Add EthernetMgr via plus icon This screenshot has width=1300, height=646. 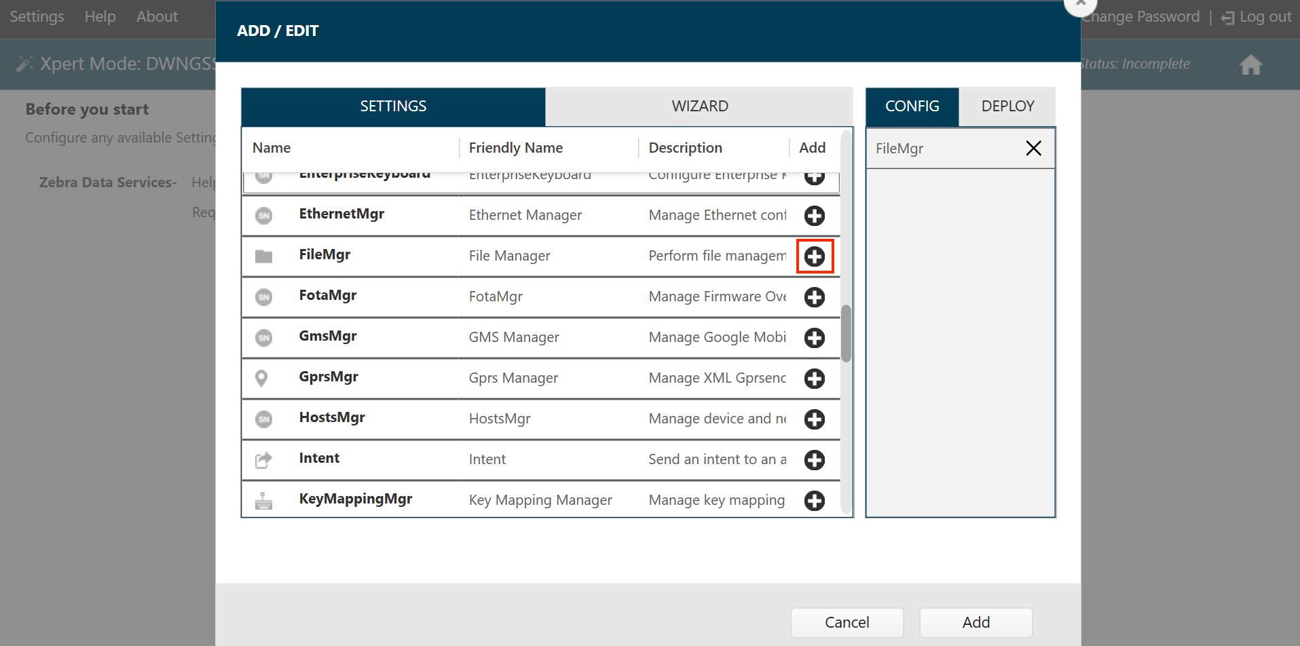click(814, 216)
